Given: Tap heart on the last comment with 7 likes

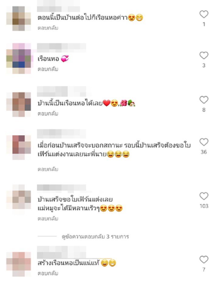Looking at the screenshot, I should (204, 260).
